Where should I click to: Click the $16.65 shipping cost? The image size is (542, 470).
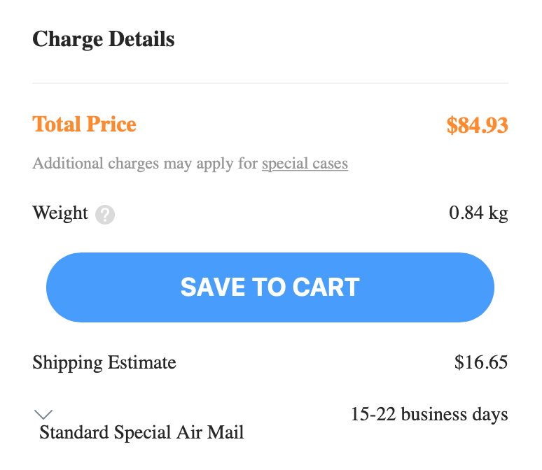tap(481, 362)
